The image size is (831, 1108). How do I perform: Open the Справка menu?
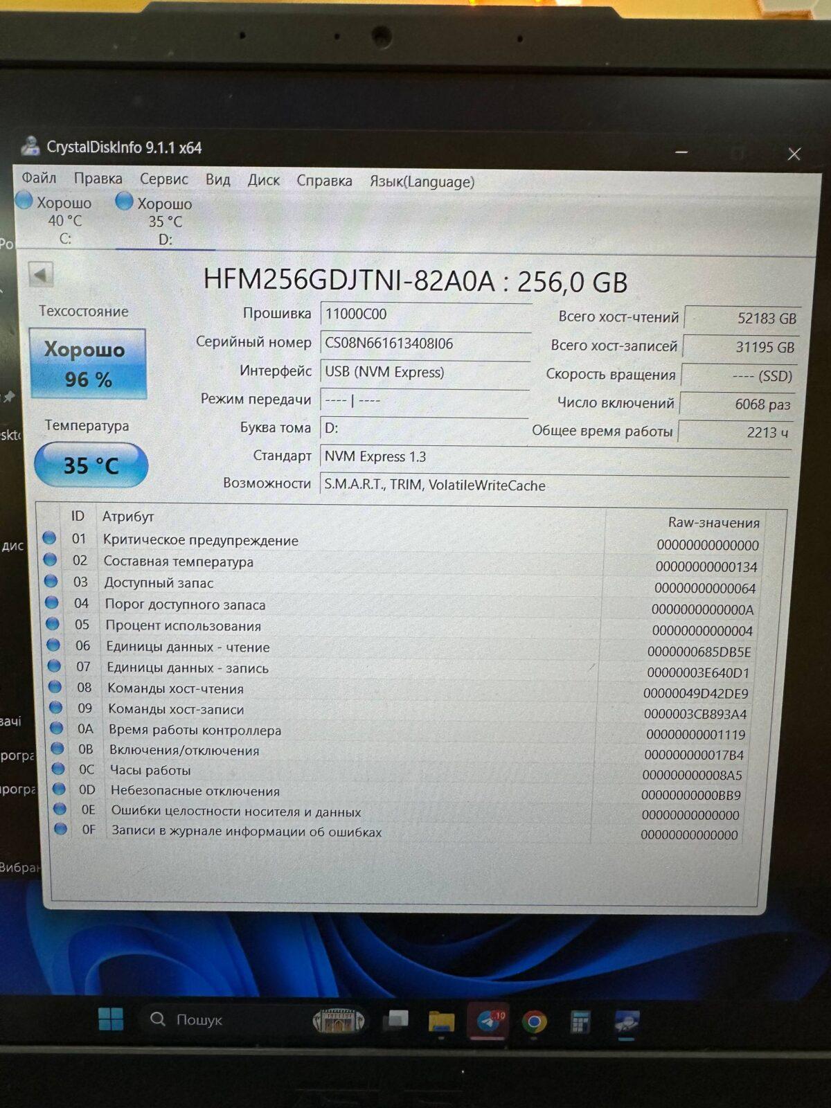pyautogui.click(x=324, y=181)
